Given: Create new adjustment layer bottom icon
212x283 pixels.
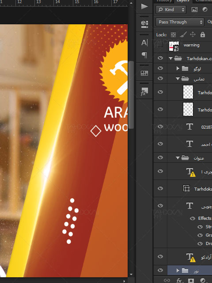Looking at the screenshot, I should 203,280.
